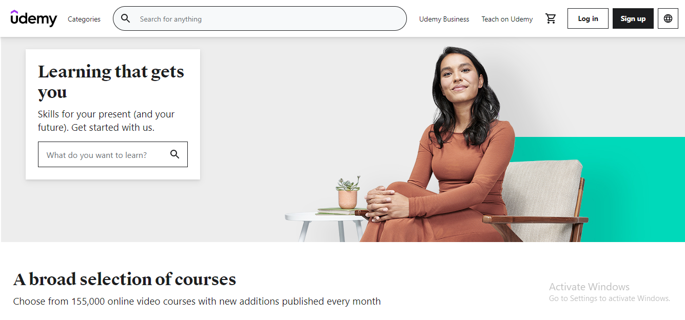Click the 'A broad selection of courses' heading
The height and width of the screenshot is (320, 685).
click(x=125, y=279)
